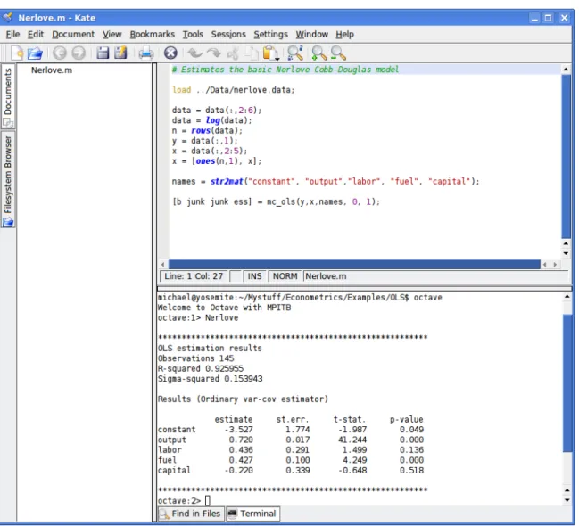Image resolution: width=579 pixels, height=526 pixels.
Task: Click 'str2mat' function in names line
Action: pos(227,181)
